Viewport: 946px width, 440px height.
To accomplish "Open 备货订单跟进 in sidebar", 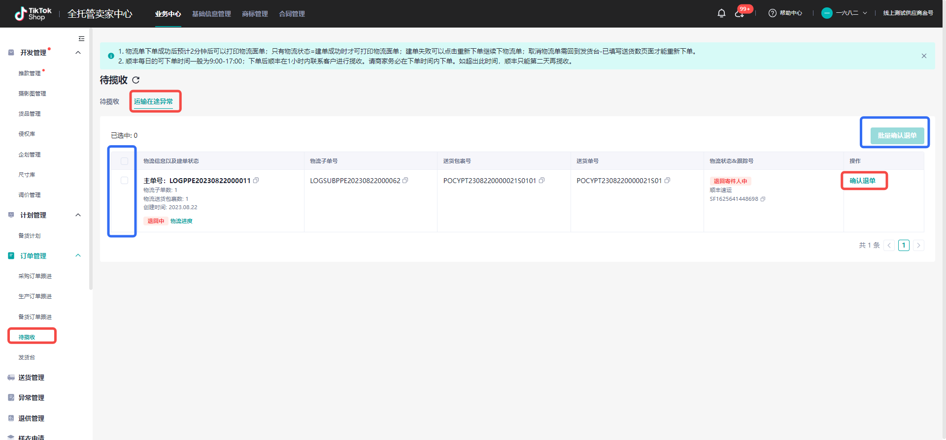I will point(35,317).
